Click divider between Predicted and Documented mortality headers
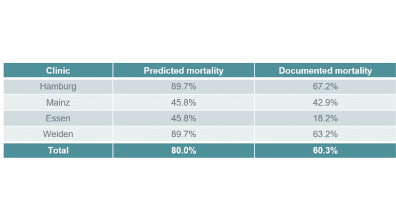 click(x=254, y=71)
